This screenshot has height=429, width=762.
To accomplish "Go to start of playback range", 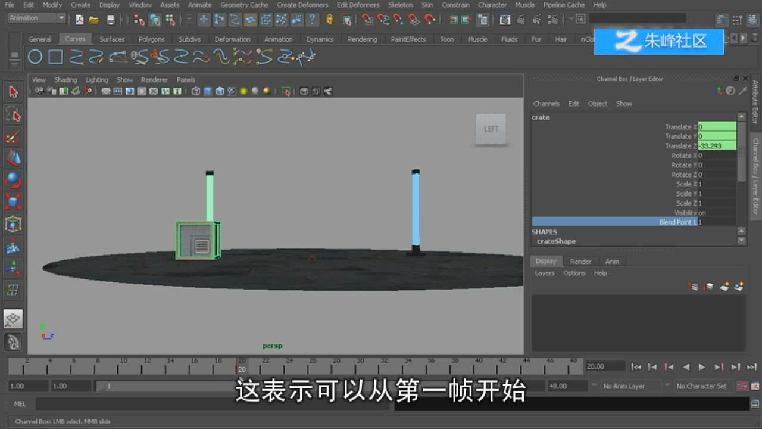I will pyautogui.click(x=636, y=367).
